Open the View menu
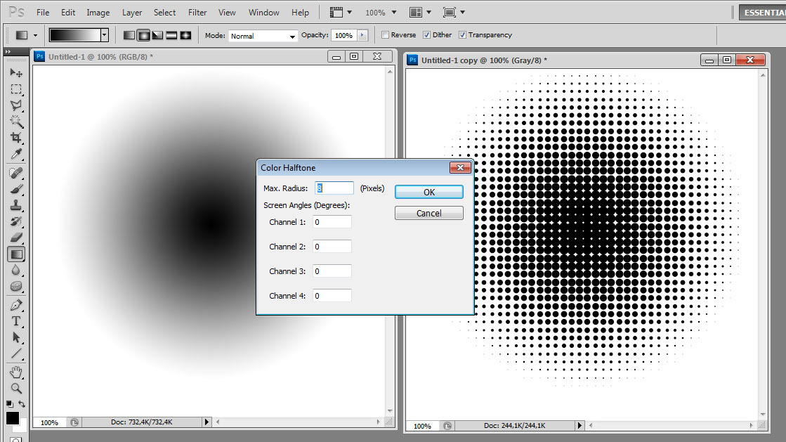The height and width of the screenshot is (442, 786). (x=227, y=13)
